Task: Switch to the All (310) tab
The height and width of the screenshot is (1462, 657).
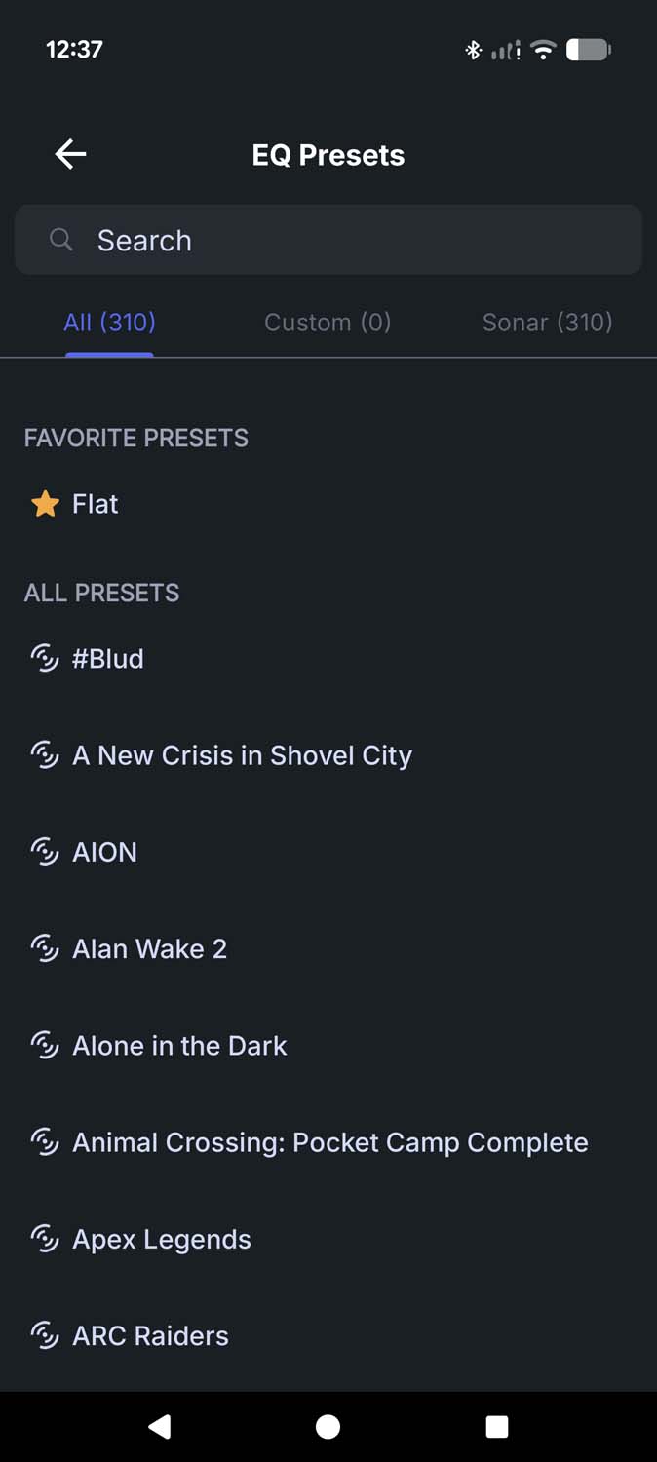Action: (109, 322)
